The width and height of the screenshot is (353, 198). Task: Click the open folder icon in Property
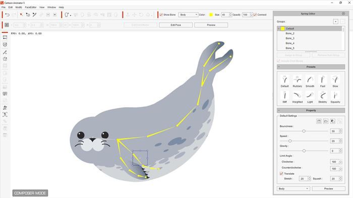coord(326,121)
